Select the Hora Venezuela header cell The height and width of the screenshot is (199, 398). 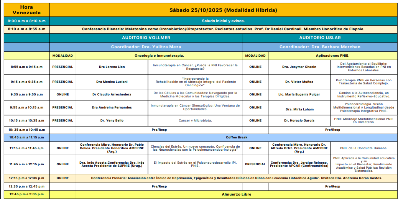(26, 10)
